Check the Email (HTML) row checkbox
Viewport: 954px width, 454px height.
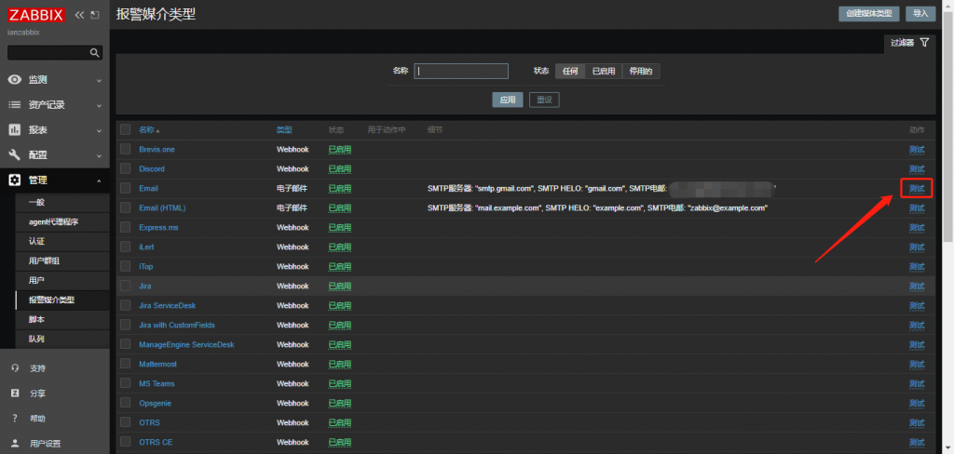(x=126, y=207)
